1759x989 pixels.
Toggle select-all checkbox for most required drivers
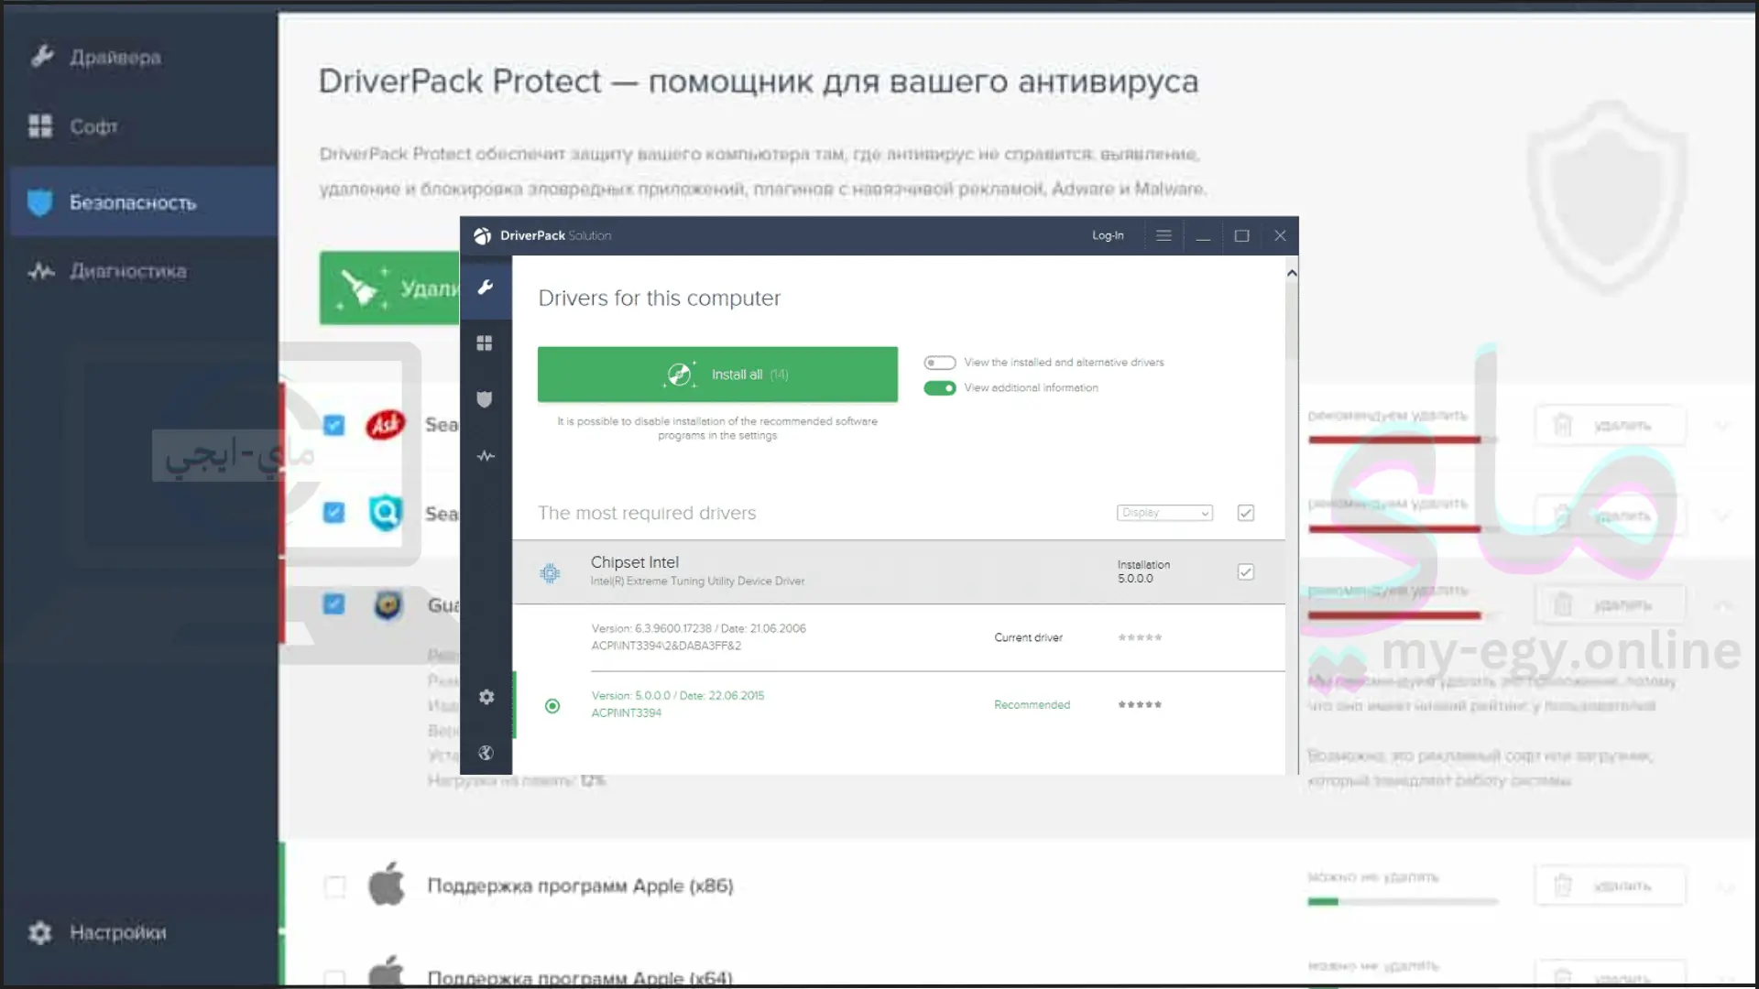[x=1245, y=513]
